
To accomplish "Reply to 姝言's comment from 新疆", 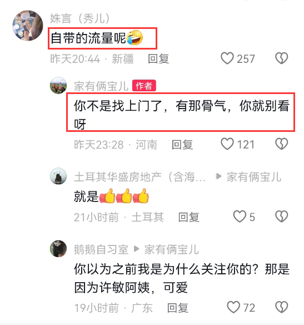I will click(x=158, y=58).
